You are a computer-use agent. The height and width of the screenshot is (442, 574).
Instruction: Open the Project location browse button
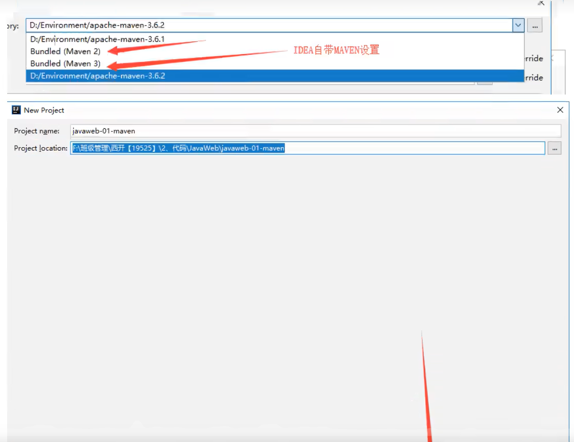[555, 149]
